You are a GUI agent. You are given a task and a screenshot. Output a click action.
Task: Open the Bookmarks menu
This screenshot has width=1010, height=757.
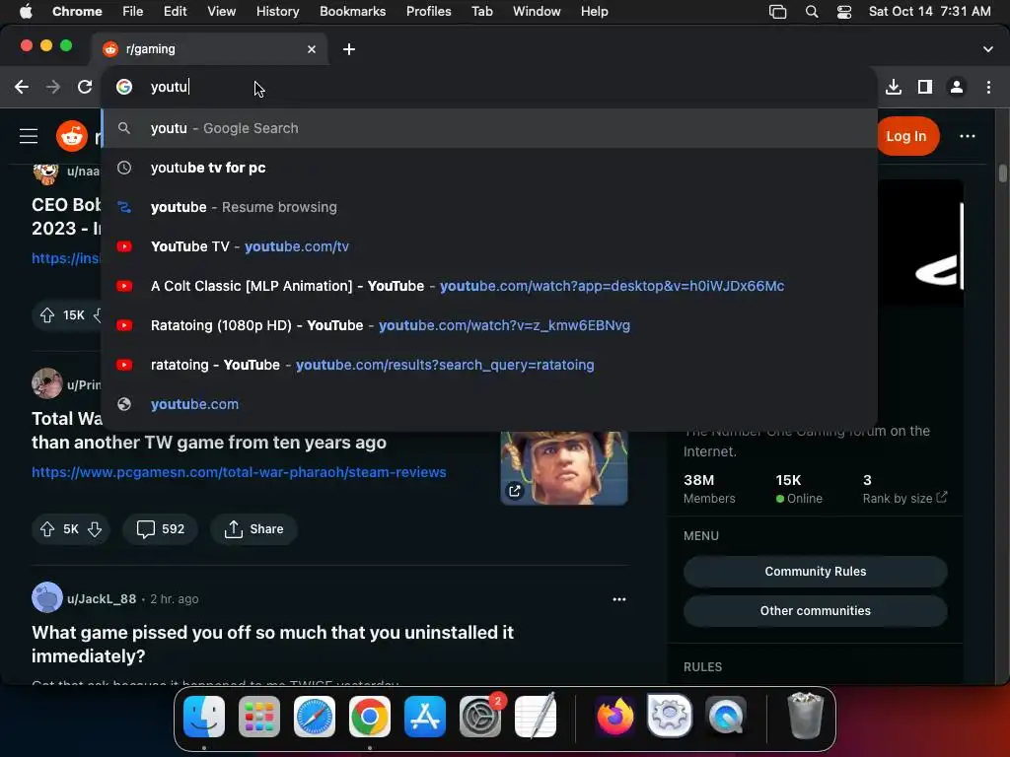click(x=352, y=11)
